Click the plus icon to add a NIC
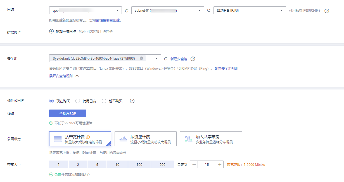 (51, 31)
